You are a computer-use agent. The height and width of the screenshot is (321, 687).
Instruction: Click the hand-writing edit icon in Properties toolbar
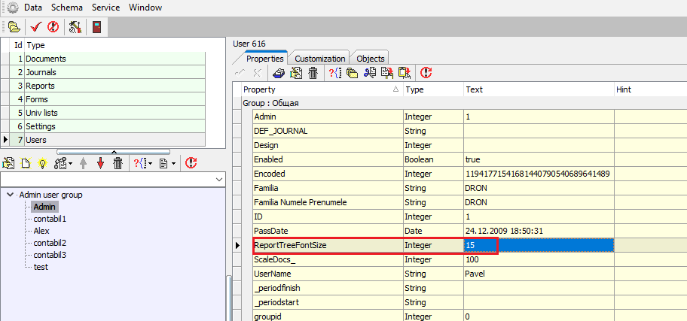point(296,73)
